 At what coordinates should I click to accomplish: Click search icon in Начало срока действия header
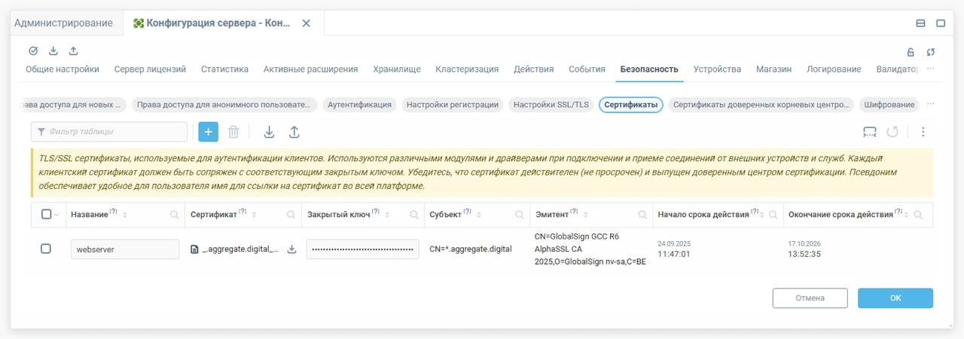point(772,215)
